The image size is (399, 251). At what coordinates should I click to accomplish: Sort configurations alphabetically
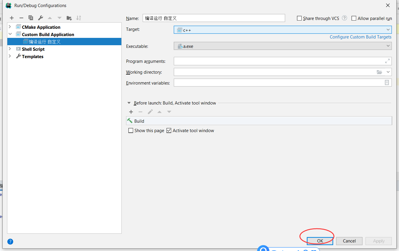[79, 18]
